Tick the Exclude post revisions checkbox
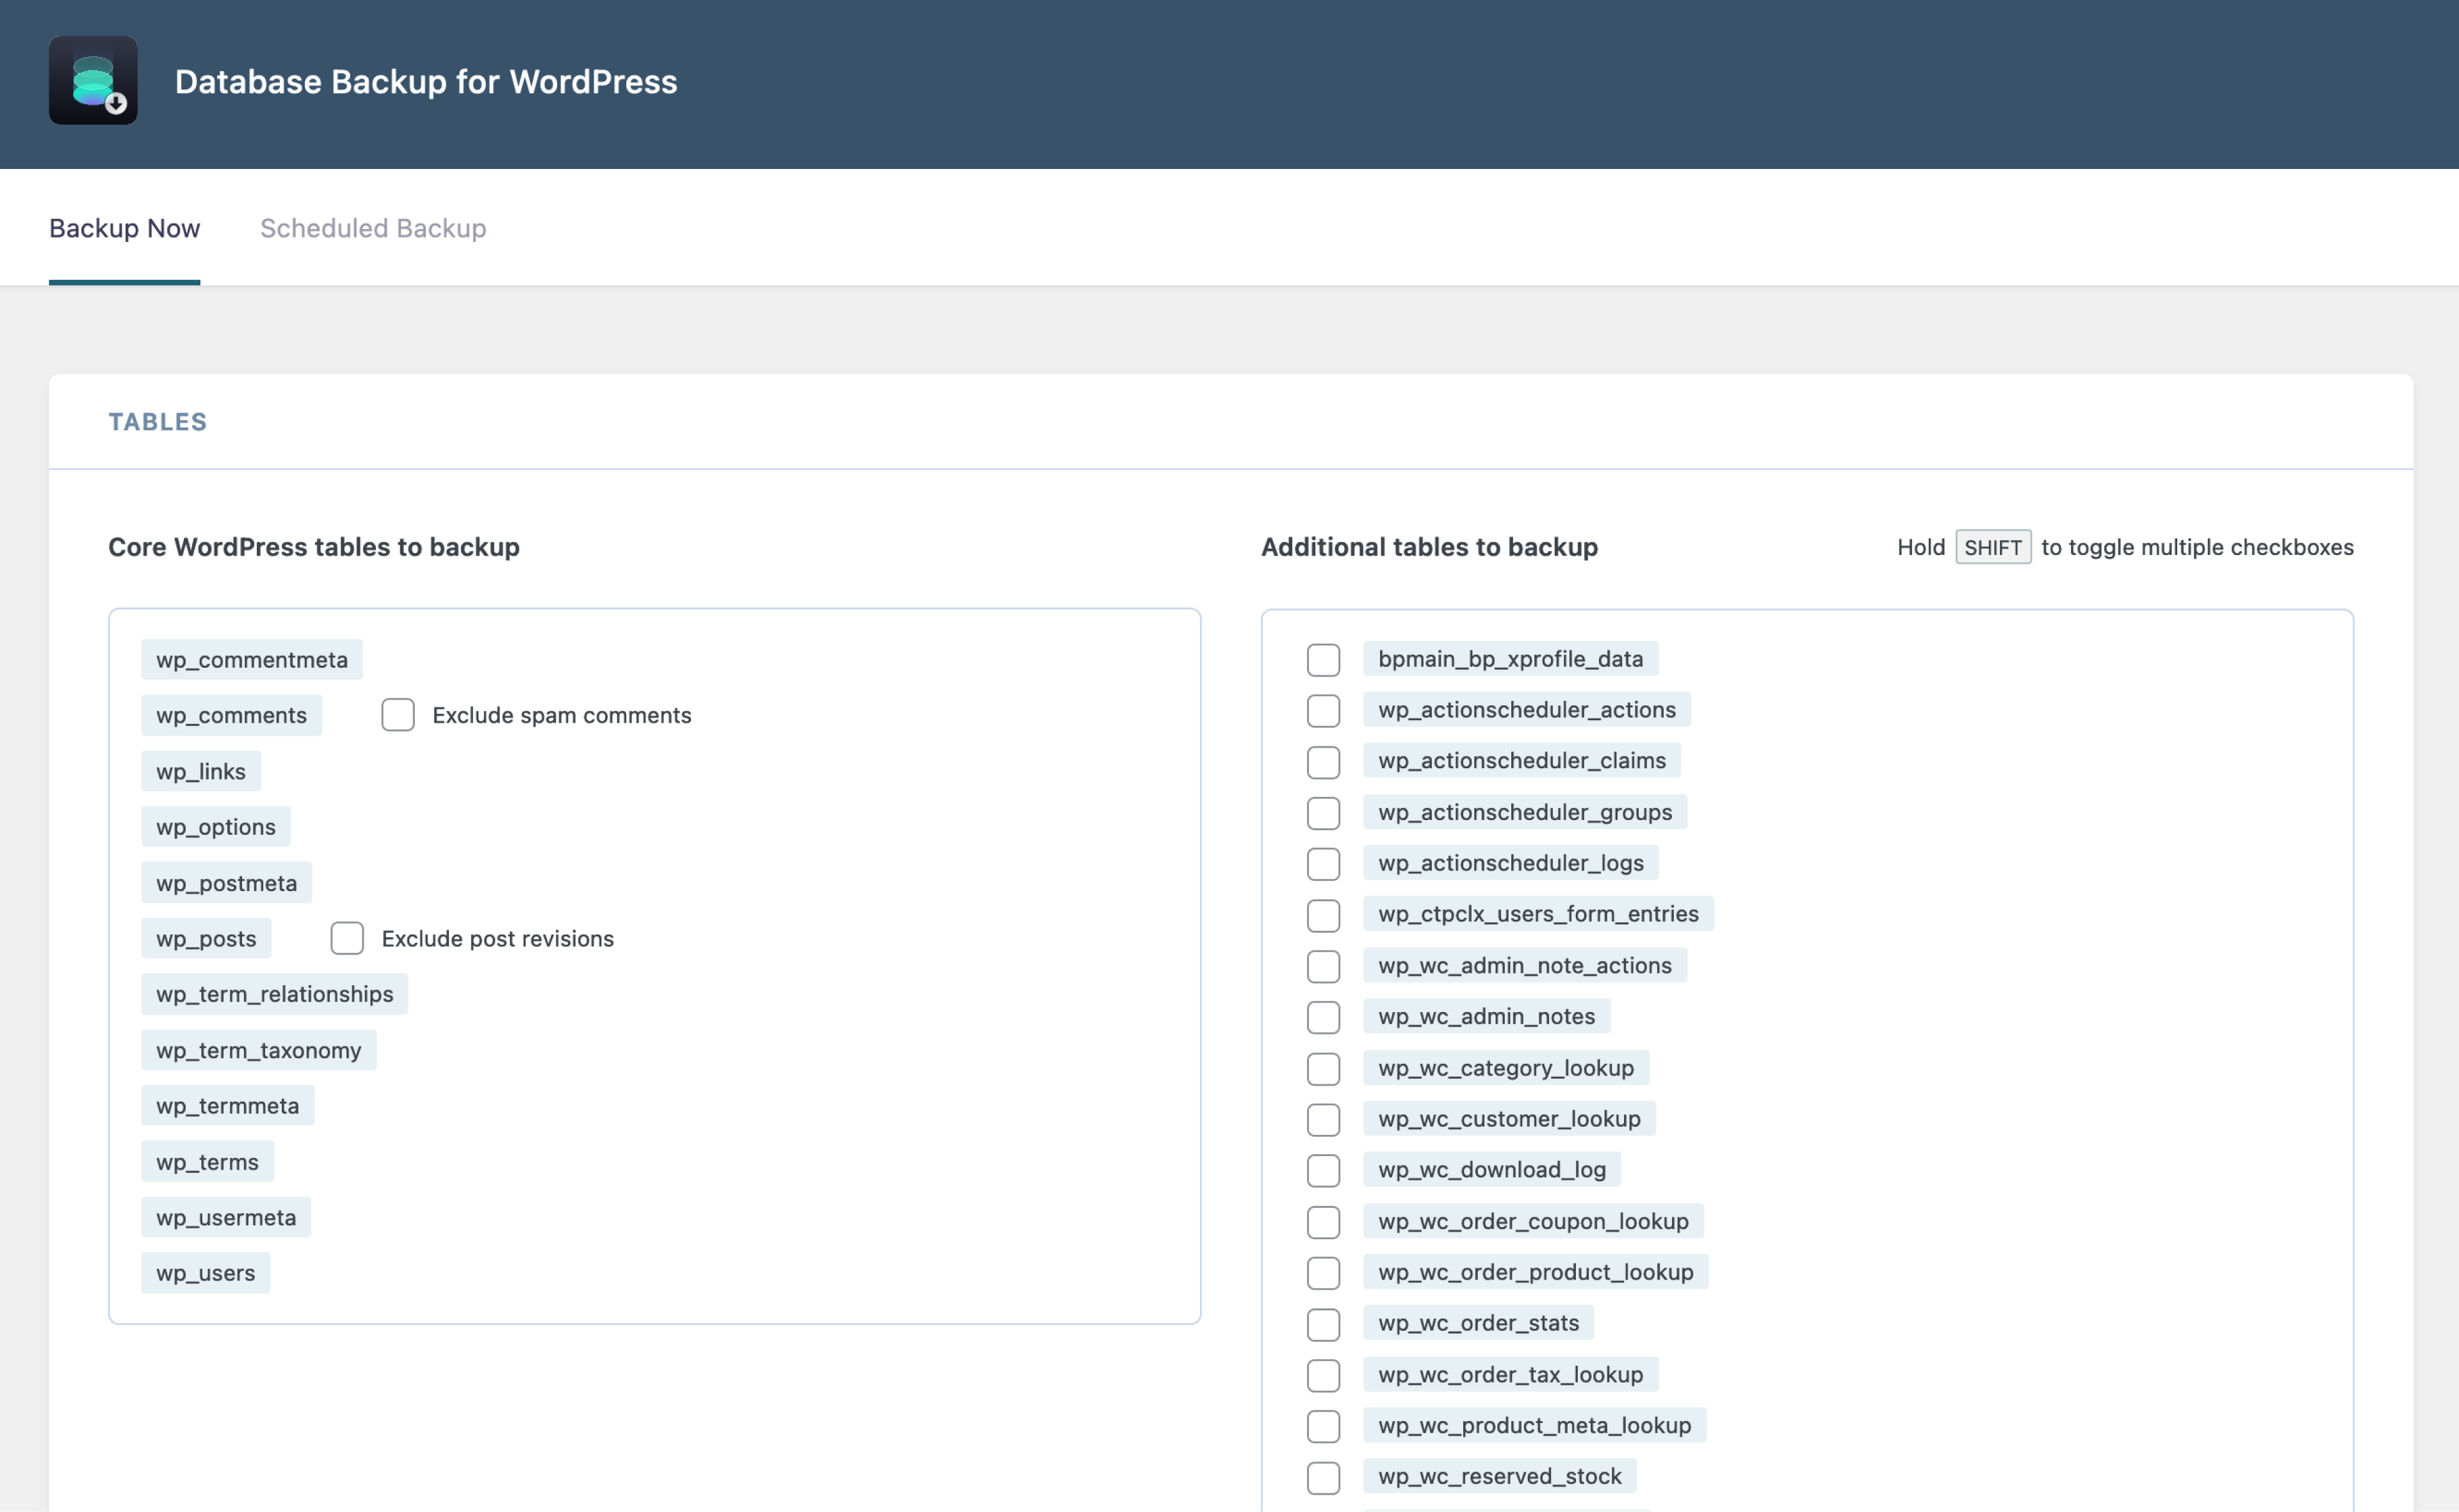2459x1512 pixels. (x=347, y=938)
